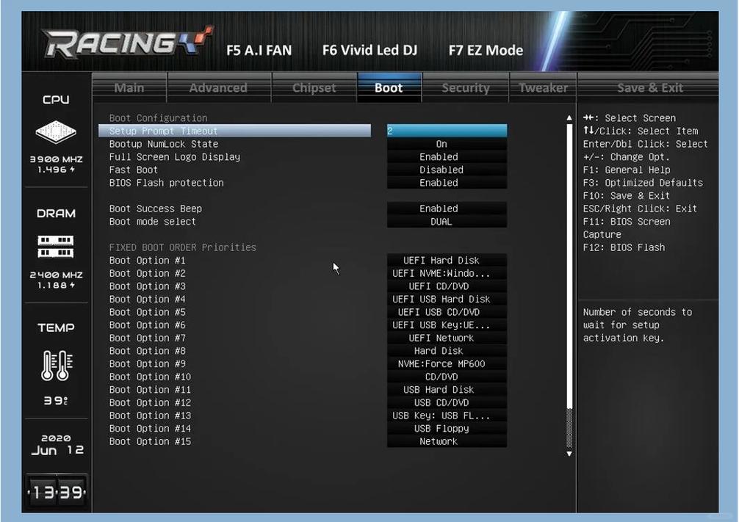The image size is (739, 522).
Task: Click the boot list vertical scrollbar thumb
Action: 569,264
